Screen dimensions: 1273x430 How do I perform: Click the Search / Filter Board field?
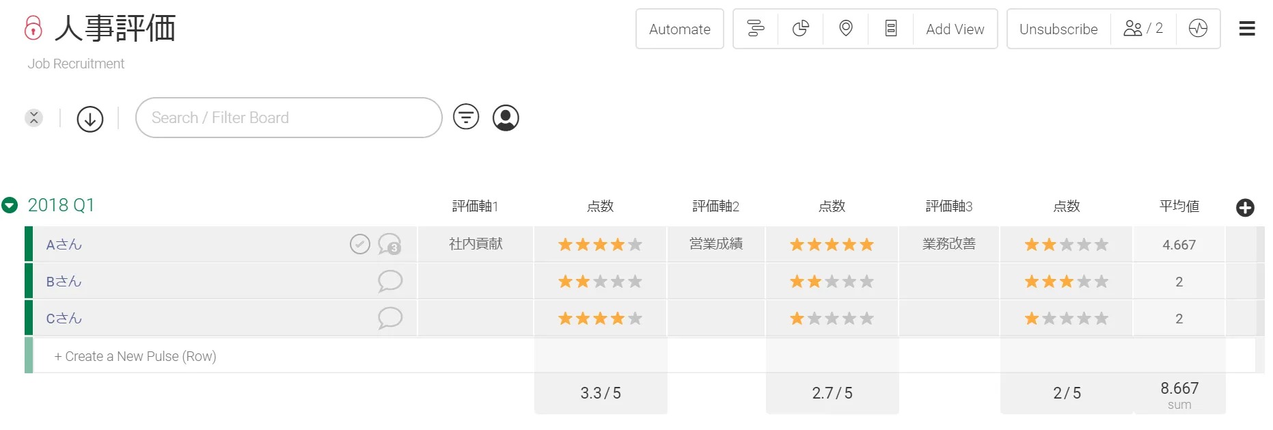click(288, 118)
